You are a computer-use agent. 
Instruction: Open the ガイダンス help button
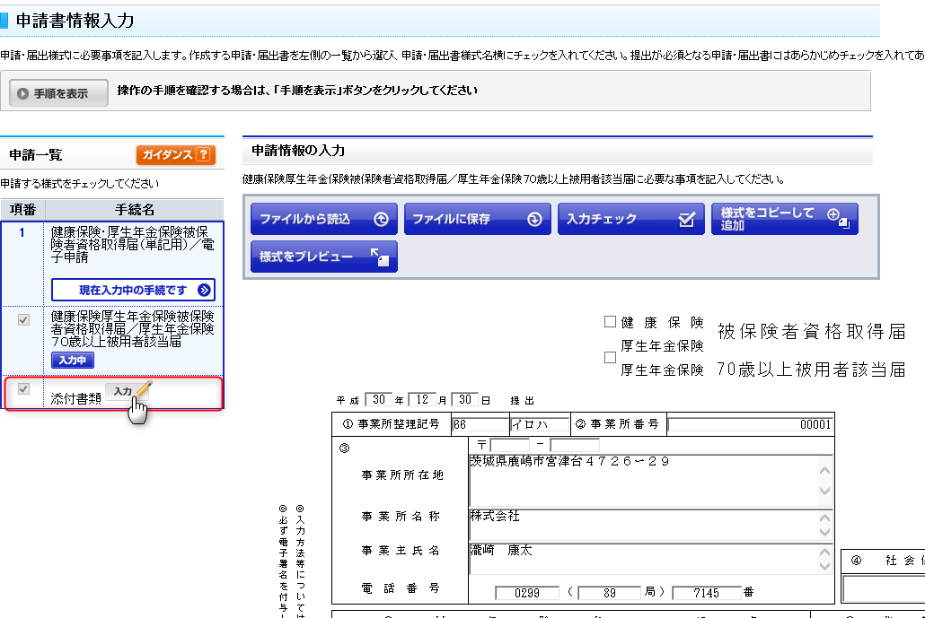click(x=176, y=155)
